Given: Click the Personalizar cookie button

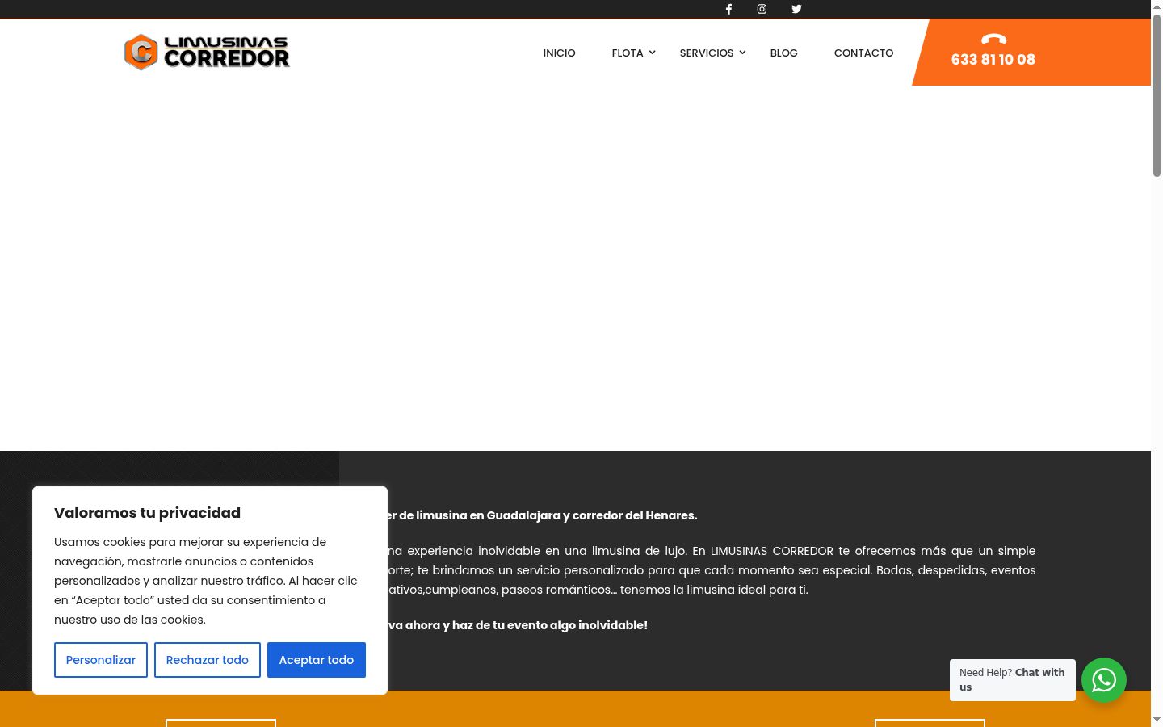Looking at the screenshot, I should 101,660.
